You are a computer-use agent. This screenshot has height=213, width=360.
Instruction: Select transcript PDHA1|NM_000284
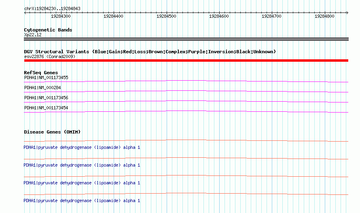click(x=42, y=88)
